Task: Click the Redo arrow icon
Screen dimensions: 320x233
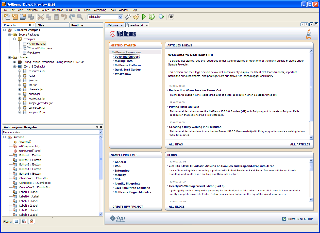Action: pyautogui.click(x=72, y=17)
